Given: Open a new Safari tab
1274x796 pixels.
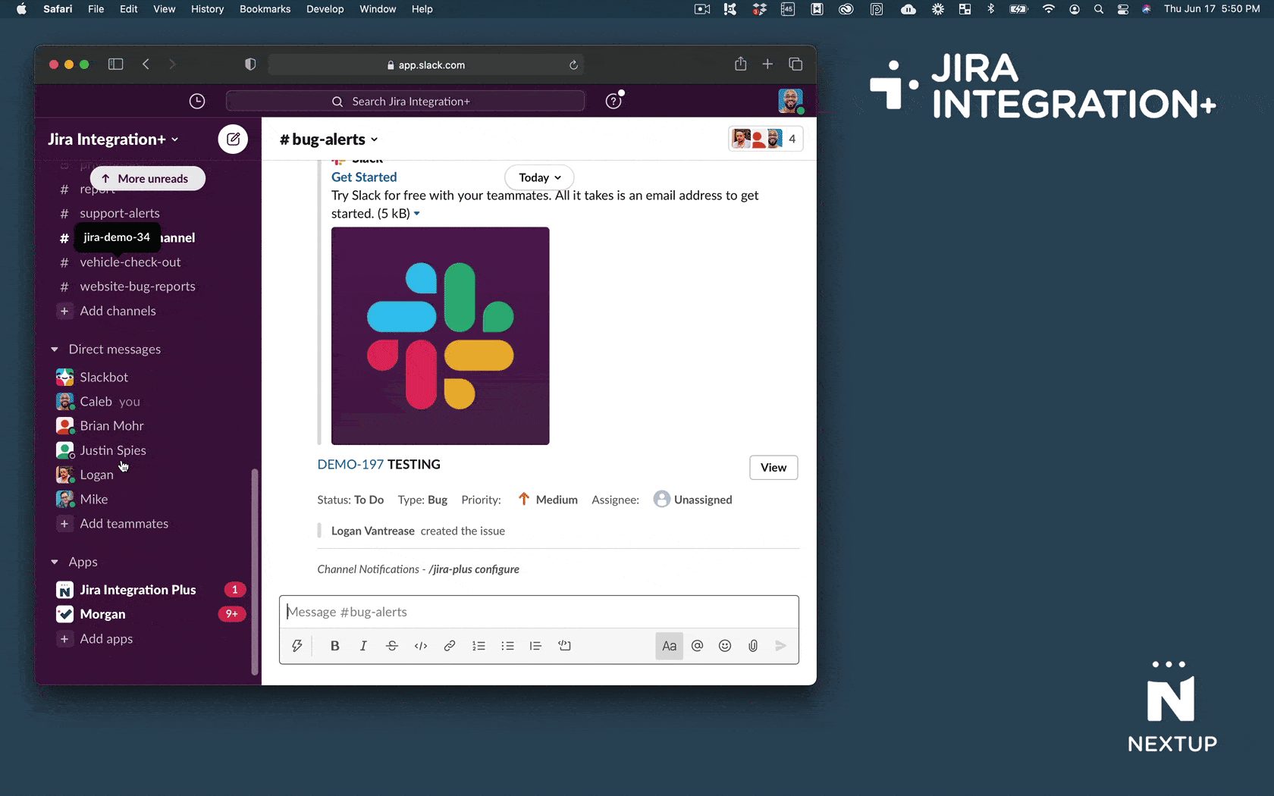Looking at the screenshot, I should tap(767, 64).
